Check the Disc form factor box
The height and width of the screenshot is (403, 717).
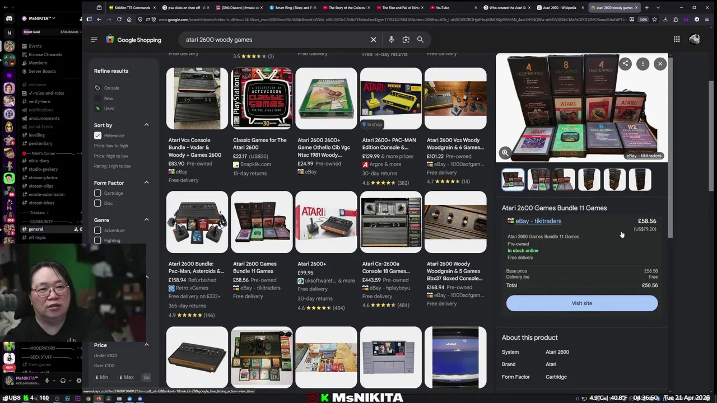(x=97, y=203)
